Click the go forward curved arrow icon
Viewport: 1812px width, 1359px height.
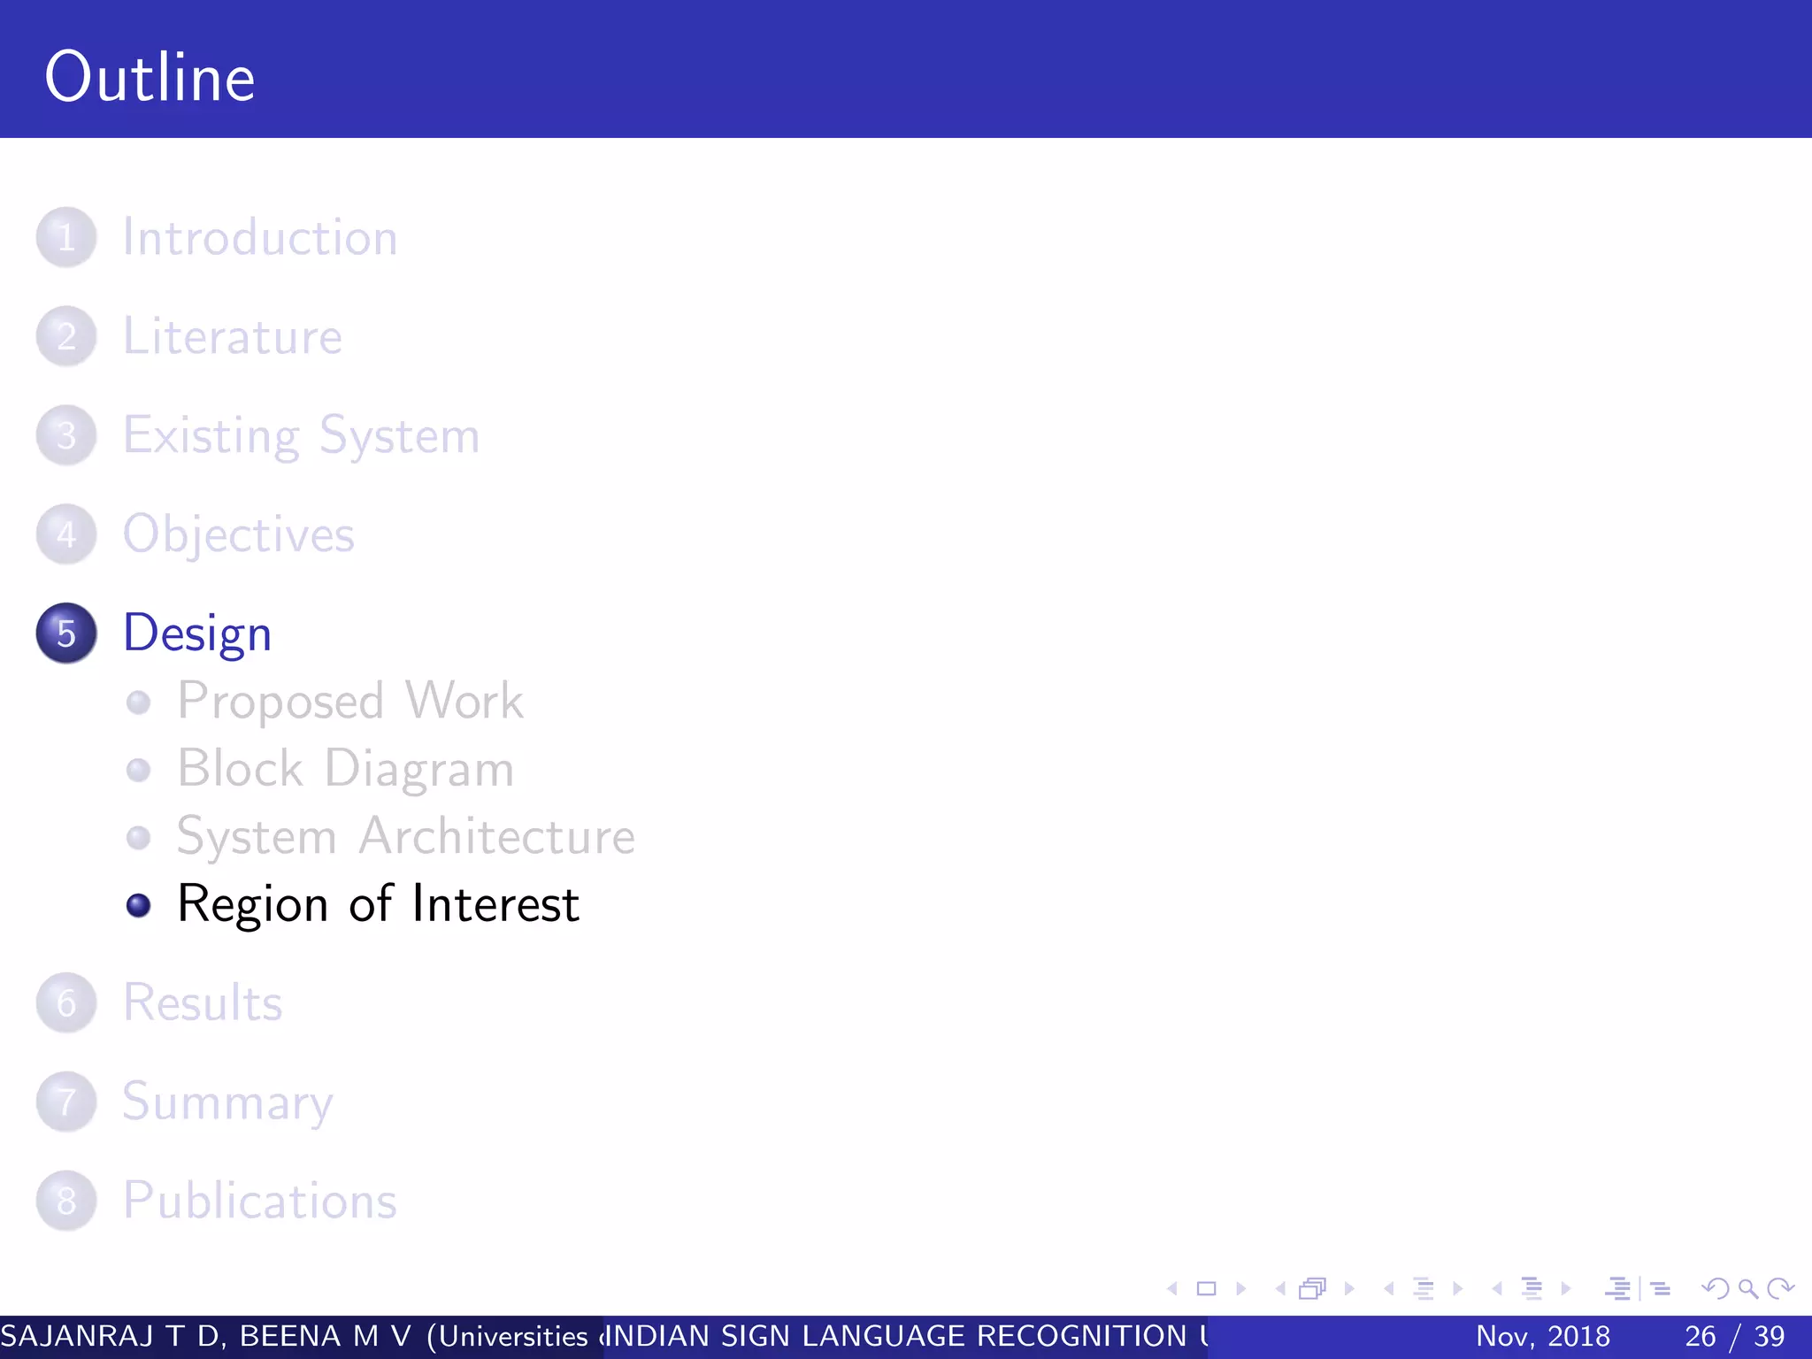pos(1780,1289)
